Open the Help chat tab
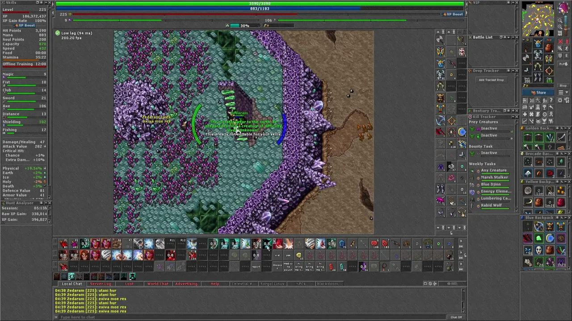Viewport: 572px width, 321px height. (x=215, y=284)
